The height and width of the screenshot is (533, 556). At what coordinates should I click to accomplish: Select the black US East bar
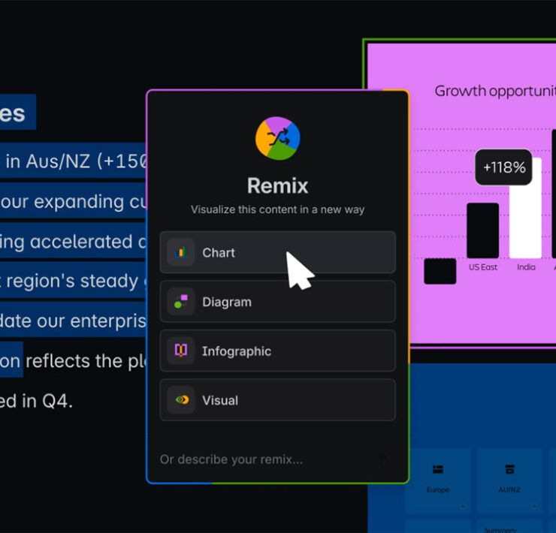point(482,230)
